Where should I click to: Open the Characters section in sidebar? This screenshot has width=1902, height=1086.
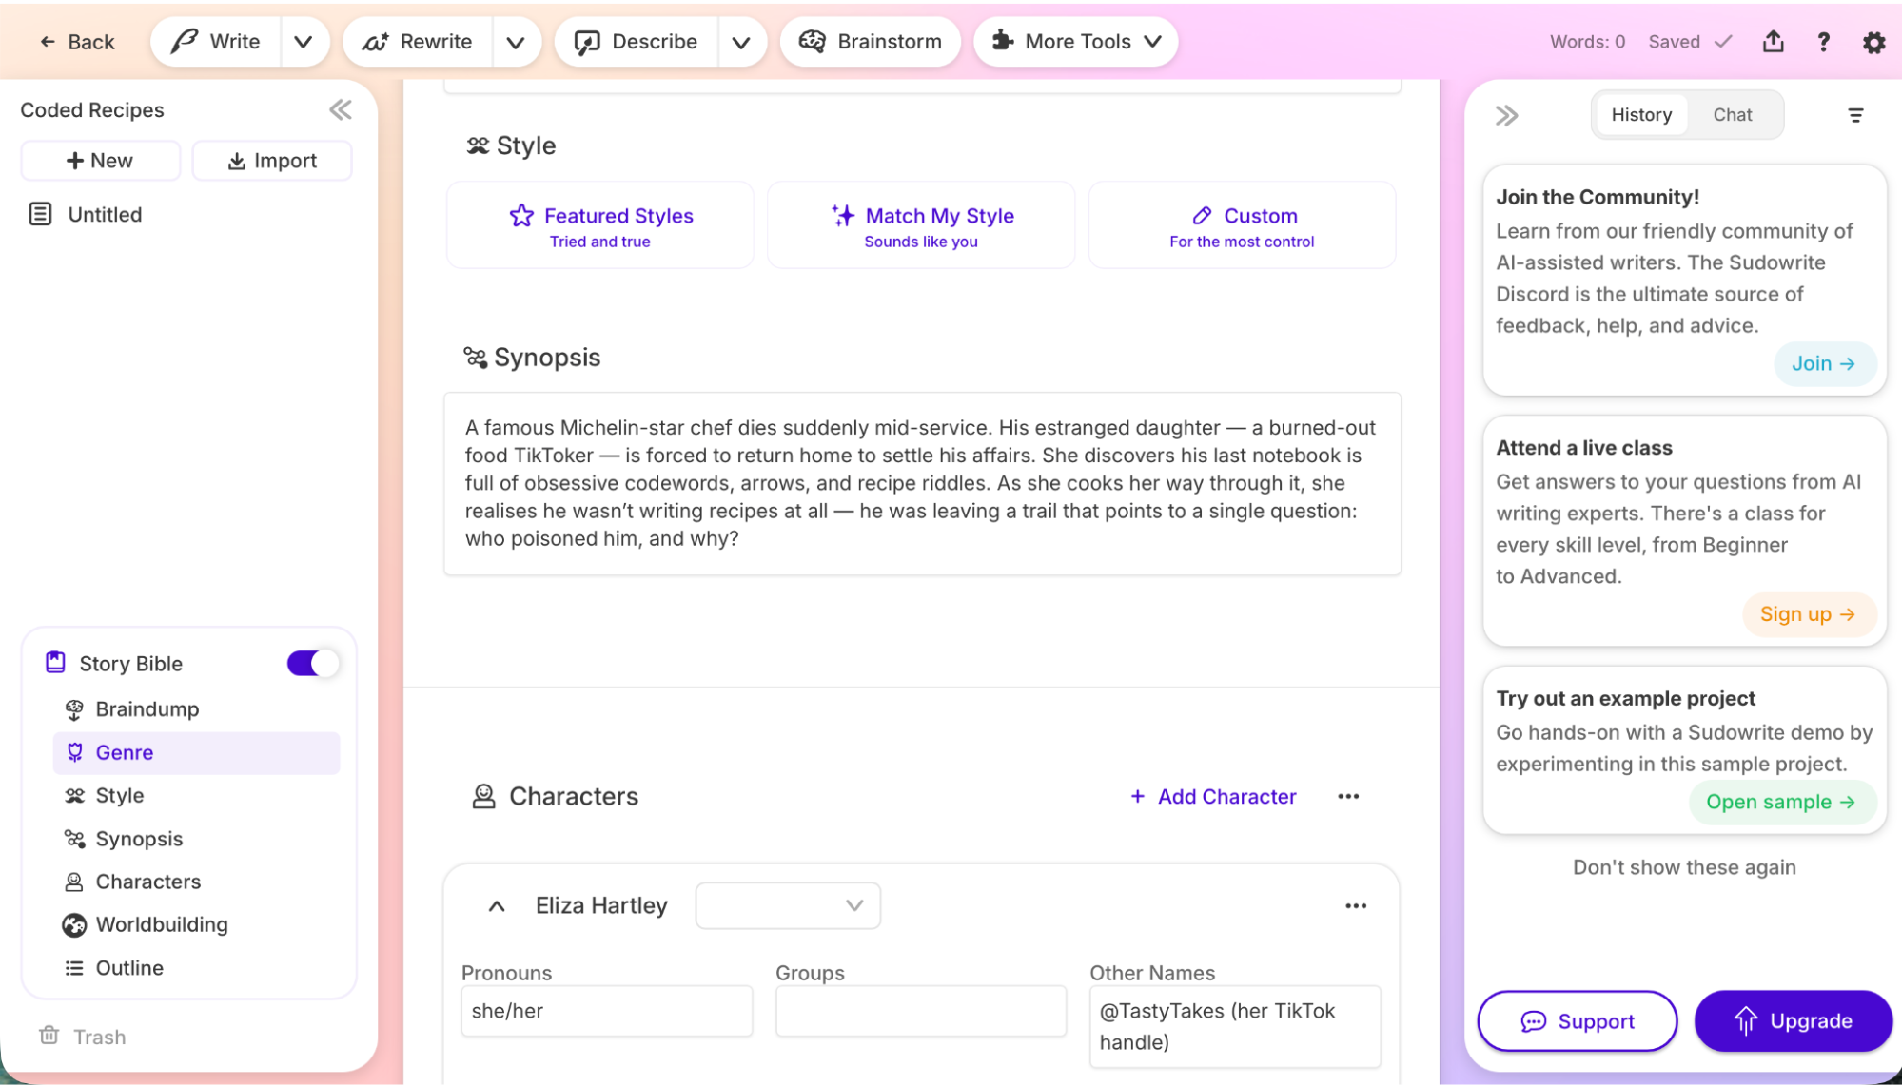[147, 882]
